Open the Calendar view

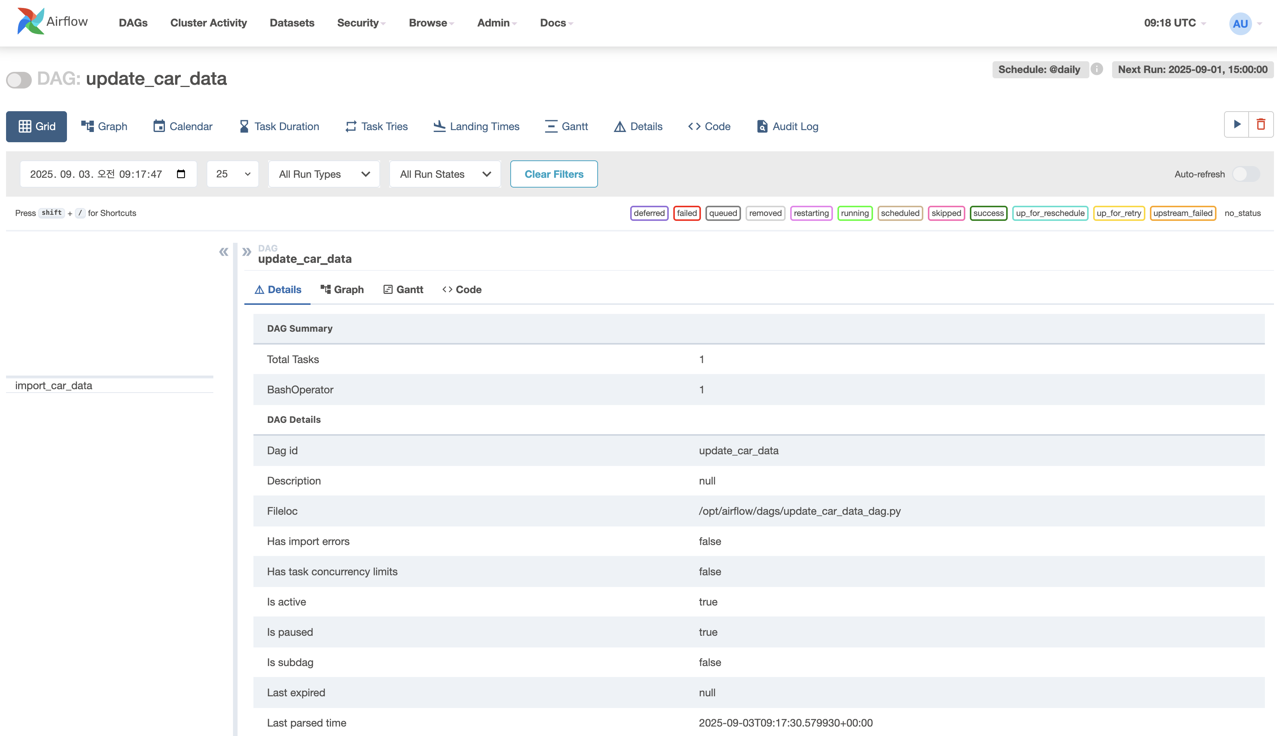[x=182, y=126]
